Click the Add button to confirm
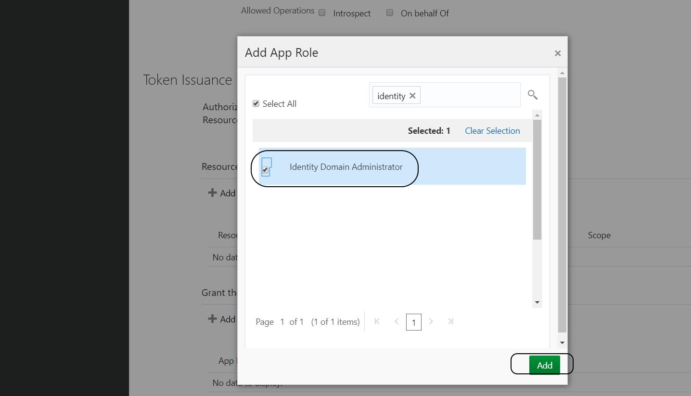 pyautogui.click(x=544, y=365)
